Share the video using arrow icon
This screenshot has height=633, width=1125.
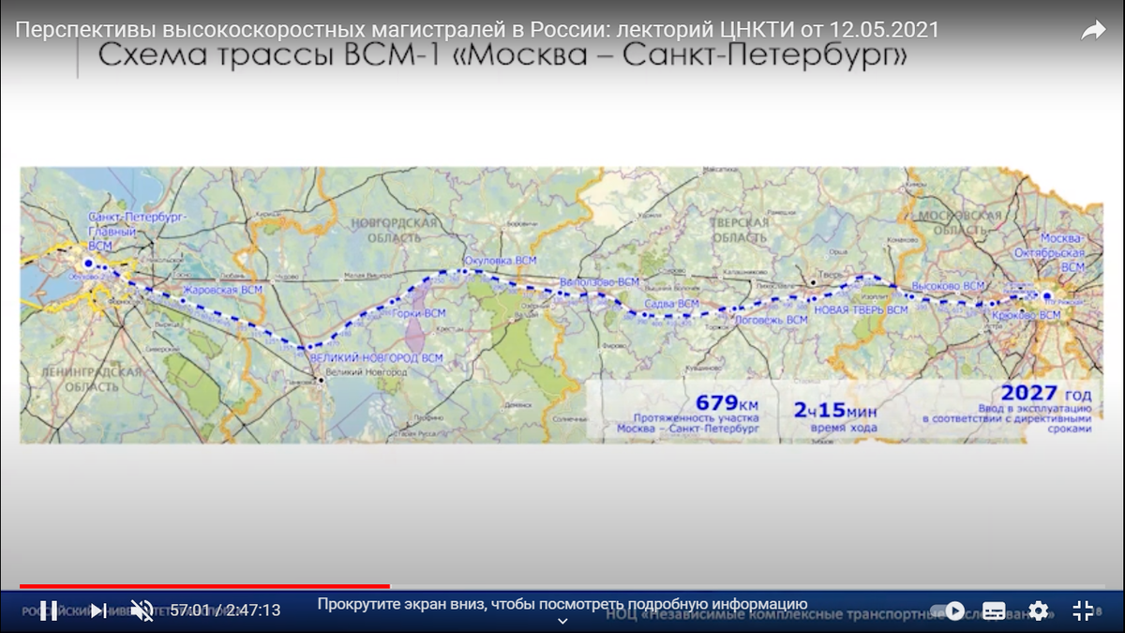1093,31
